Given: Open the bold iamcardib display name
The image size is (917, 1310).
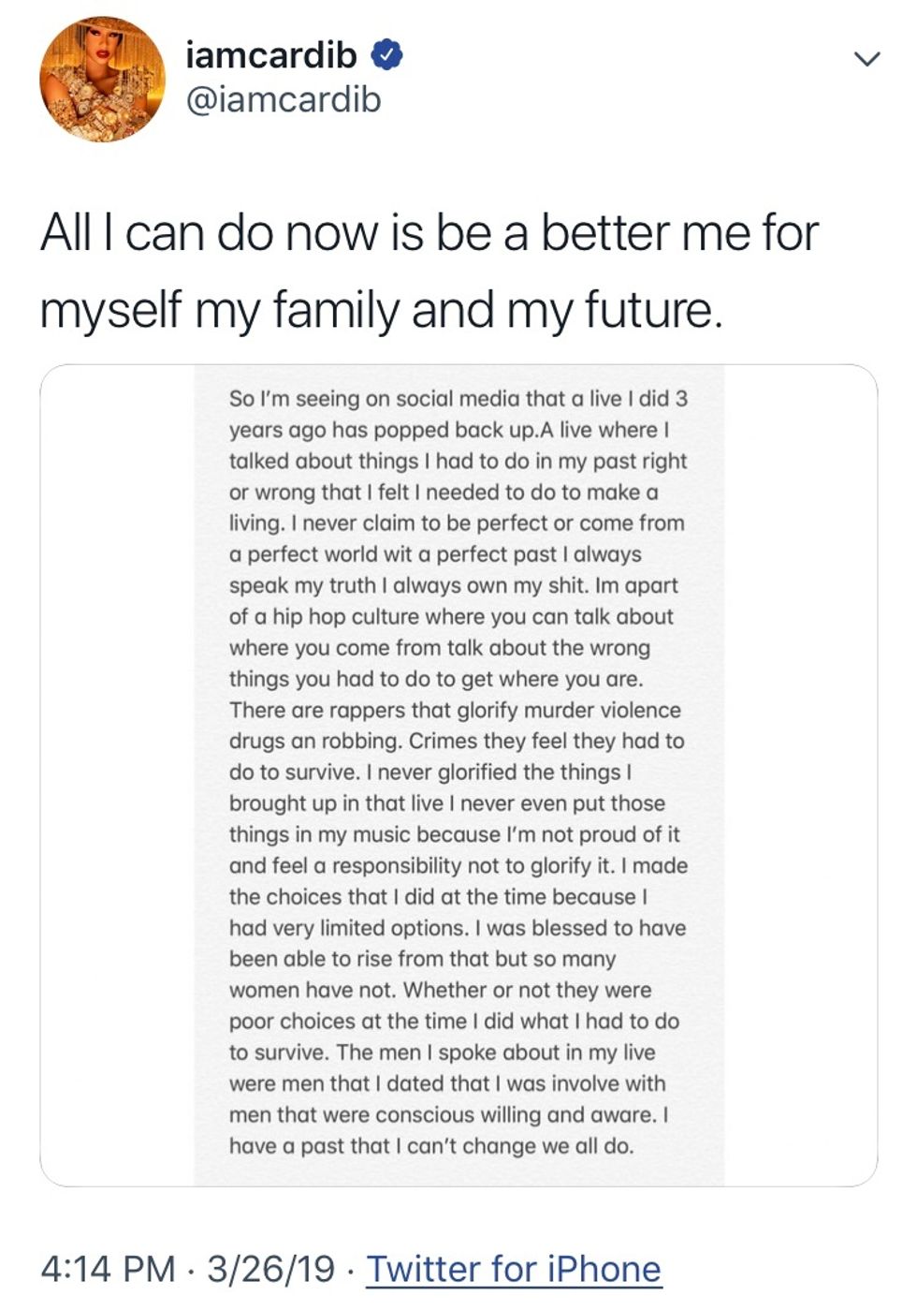Looking at the screenshot, I should click(271, 55).
